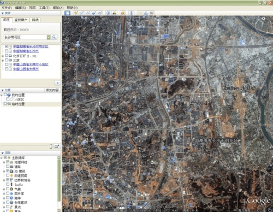Click the blue star icon of 图片库
This screenshot has height=212, width=273.
coord(11,193)
